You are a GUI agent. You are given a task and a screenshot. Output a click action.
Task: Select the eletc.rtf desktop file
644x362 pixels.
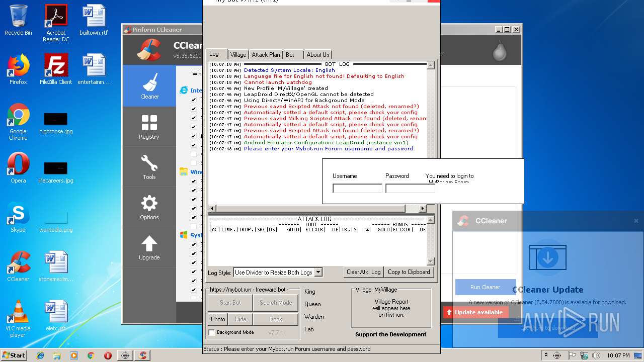tap(56, 316)
